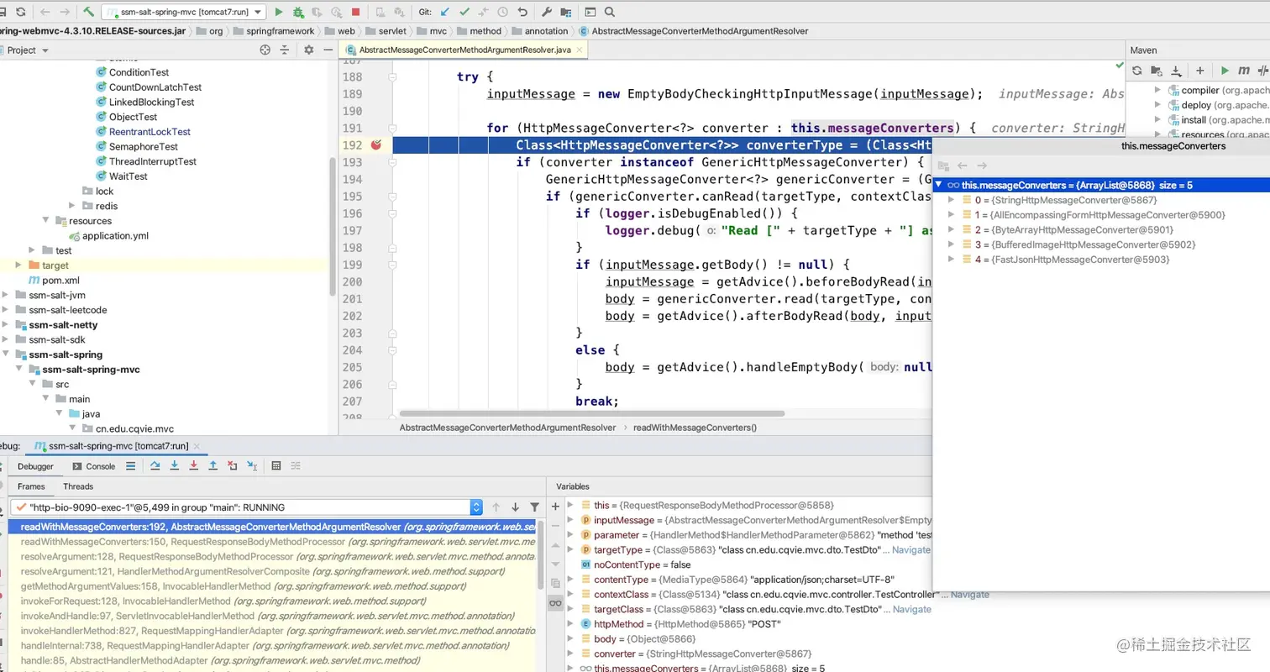Switch to the Console tab
The width and height of the screenshot is (1270, 672).
[93, 466]
